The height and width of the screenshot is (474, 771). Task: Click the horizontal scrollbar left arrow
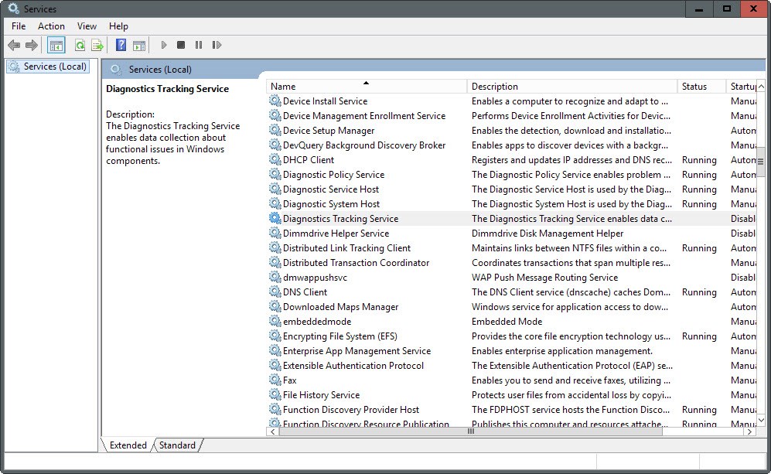[x=273, y=431]
